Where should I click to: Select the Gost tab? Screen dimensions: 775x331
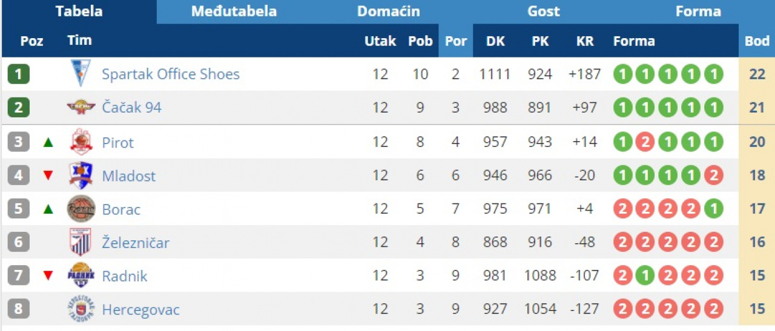coord(543,11)
